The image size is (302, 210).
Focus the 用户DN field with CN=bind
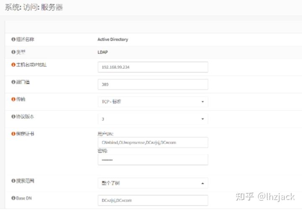153,143
